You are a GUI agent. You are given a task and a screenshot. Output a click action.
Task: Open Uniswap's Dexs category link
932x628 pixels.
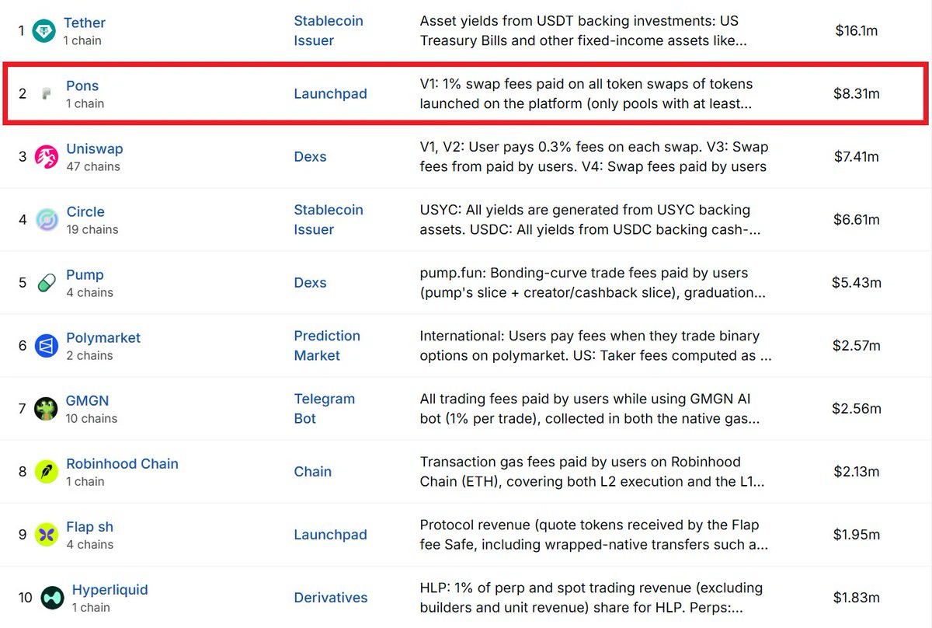(310, 157)
